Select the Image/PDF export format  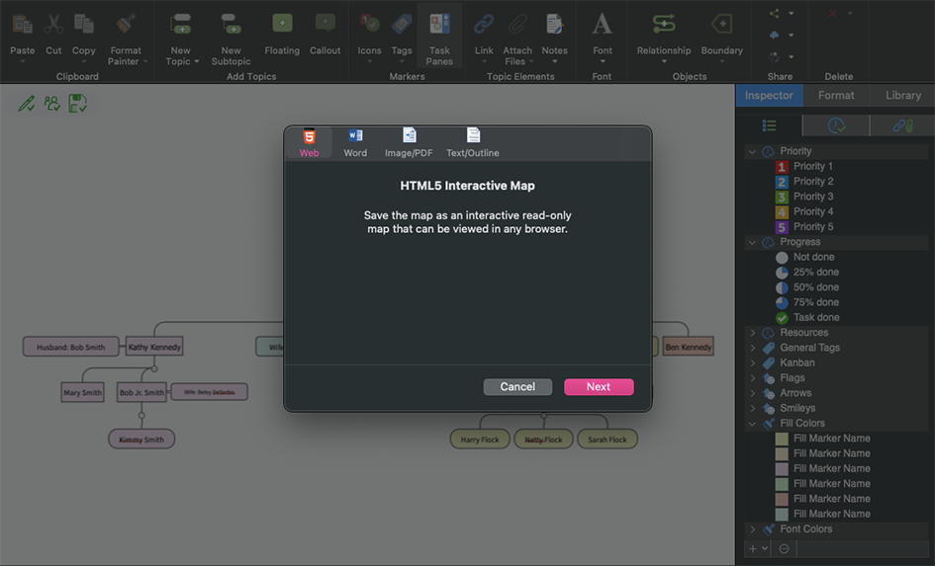409,143
